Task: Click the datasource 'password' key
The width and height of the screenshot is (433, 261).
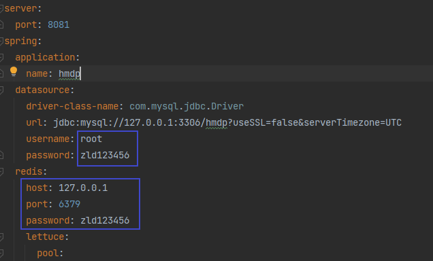Action: pyautogui.click(x=48, y=156)
